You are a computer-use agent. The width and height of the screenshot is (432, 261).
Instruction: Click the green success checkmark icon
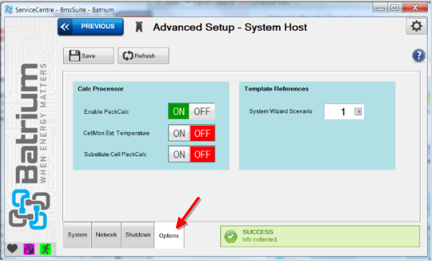230,236
